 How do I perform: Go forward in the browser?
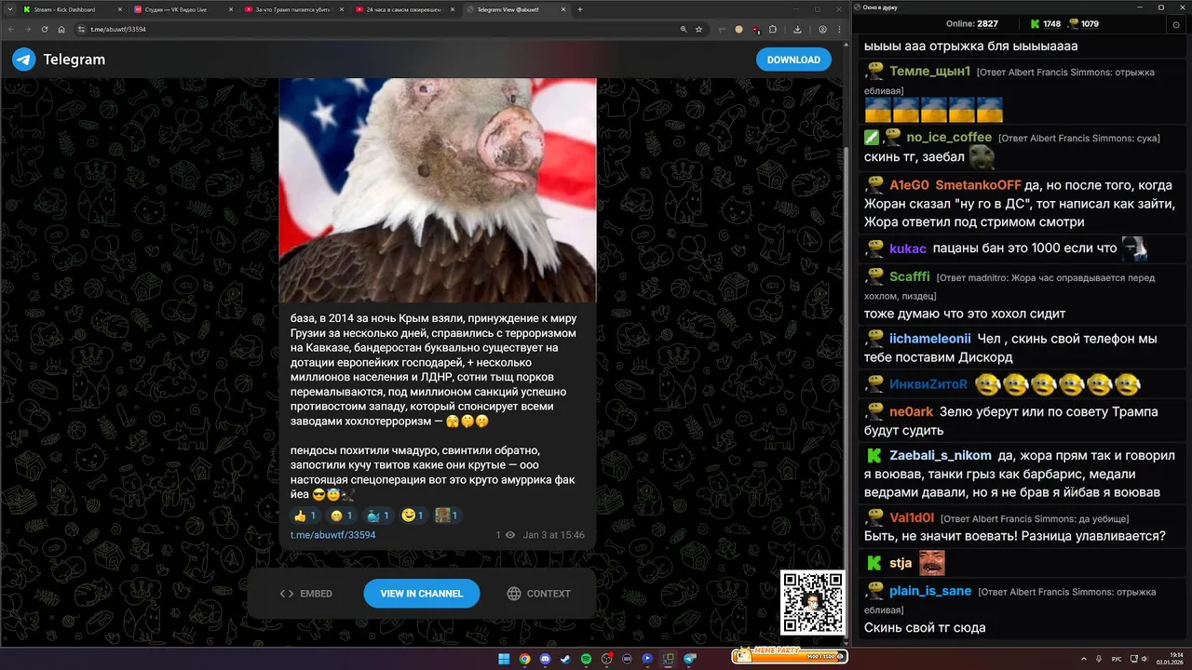coord(28,29)
